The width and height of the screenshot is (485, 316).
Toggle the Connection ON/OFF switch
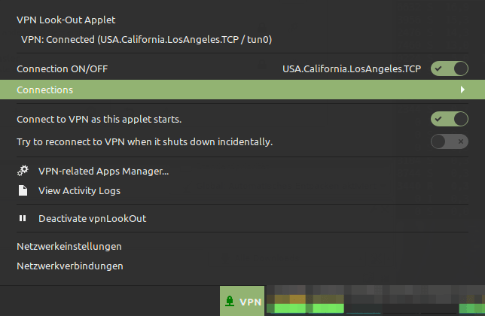coord(450,68)
